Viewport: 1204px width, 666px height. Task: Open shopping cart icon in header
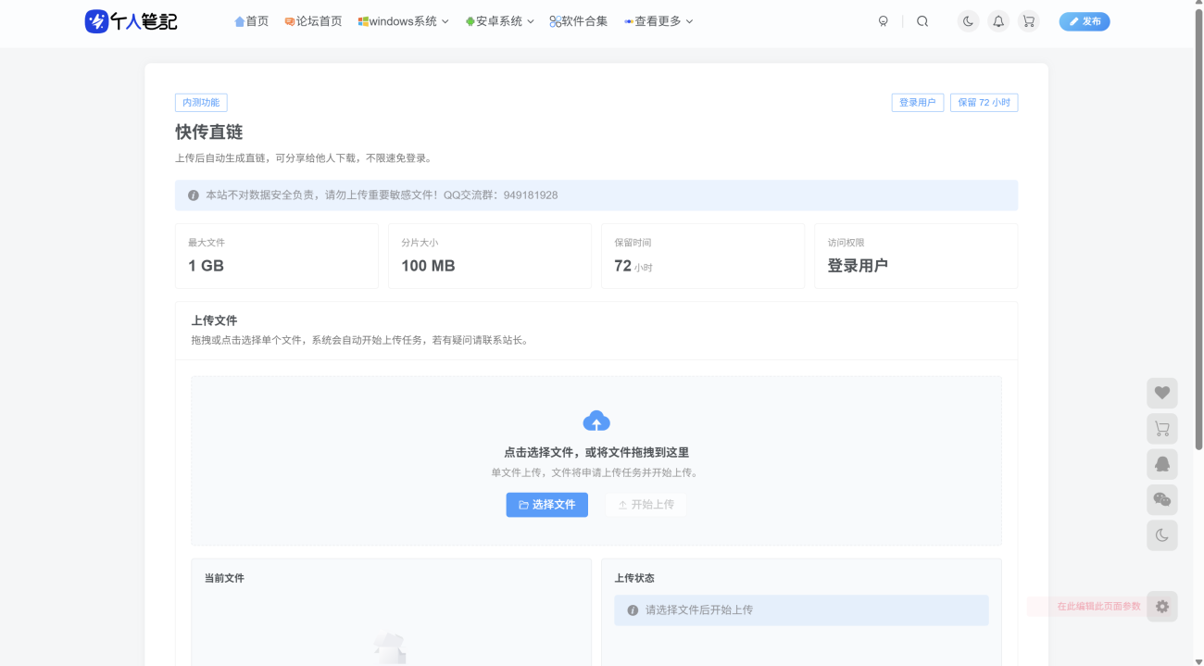[x=1028, y=21]
